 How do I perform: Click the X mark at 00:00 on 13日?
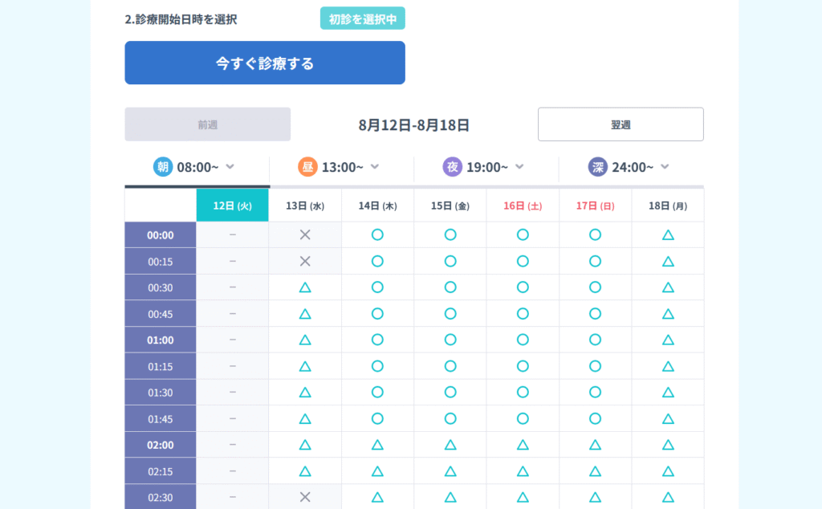click(305, 234)
